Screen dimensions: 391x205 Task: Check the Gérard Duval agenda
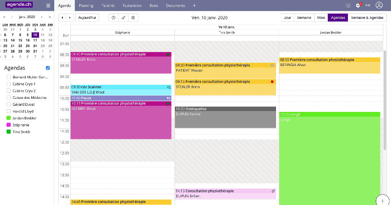(x=9, y=105)
